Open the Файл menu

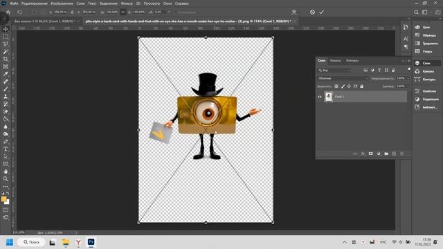click(x=14, y=3)
